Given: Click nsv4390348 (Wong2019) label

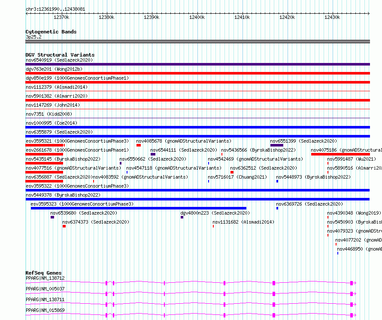Looking at the screenshot, I should tap(354, 213).
